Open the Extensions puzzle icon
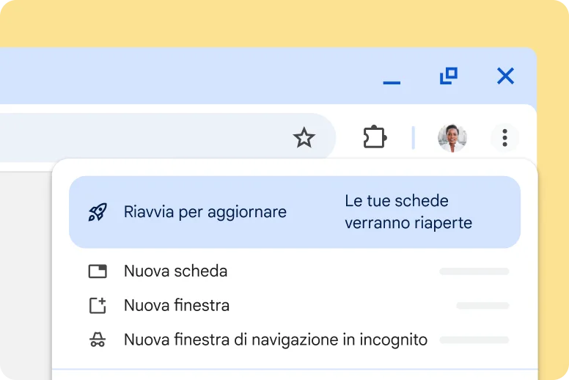 (375, 137)
